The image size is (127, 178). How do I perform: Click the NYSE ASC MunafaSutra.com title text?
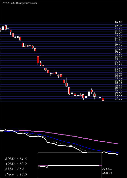click(x=20, y=3)
